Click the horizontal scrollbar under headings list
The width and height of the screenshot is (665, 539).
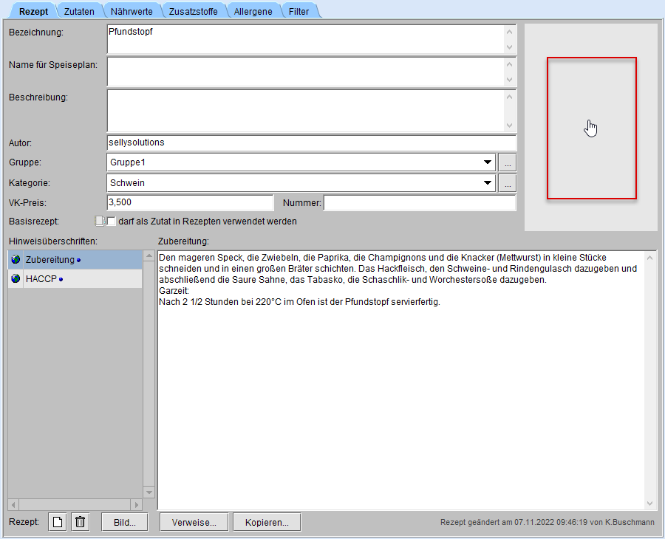tap(75, 505)
